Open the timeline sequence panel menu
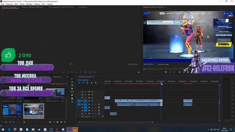Image resolution: width=235 pixels, height=132 pixels. coord(93,77)
